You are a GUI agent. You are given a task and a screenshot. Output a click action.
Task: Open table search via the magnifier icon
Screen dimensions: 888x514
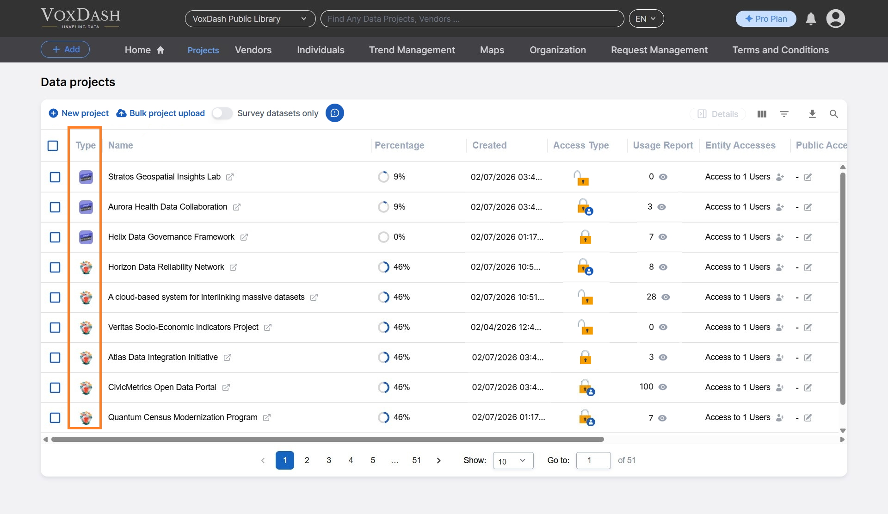pos(834,114)
